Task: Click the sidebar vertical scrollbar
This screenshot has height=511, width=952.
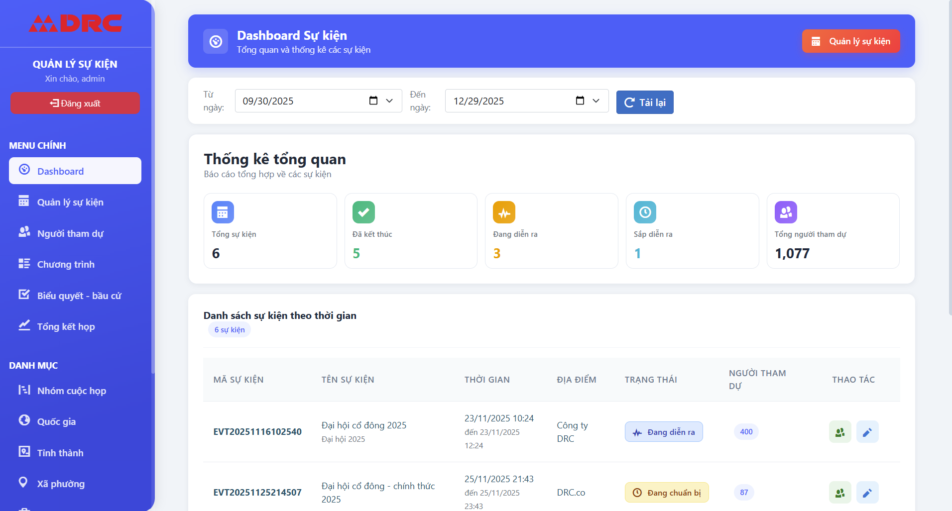Action: [x=153, y=199]
